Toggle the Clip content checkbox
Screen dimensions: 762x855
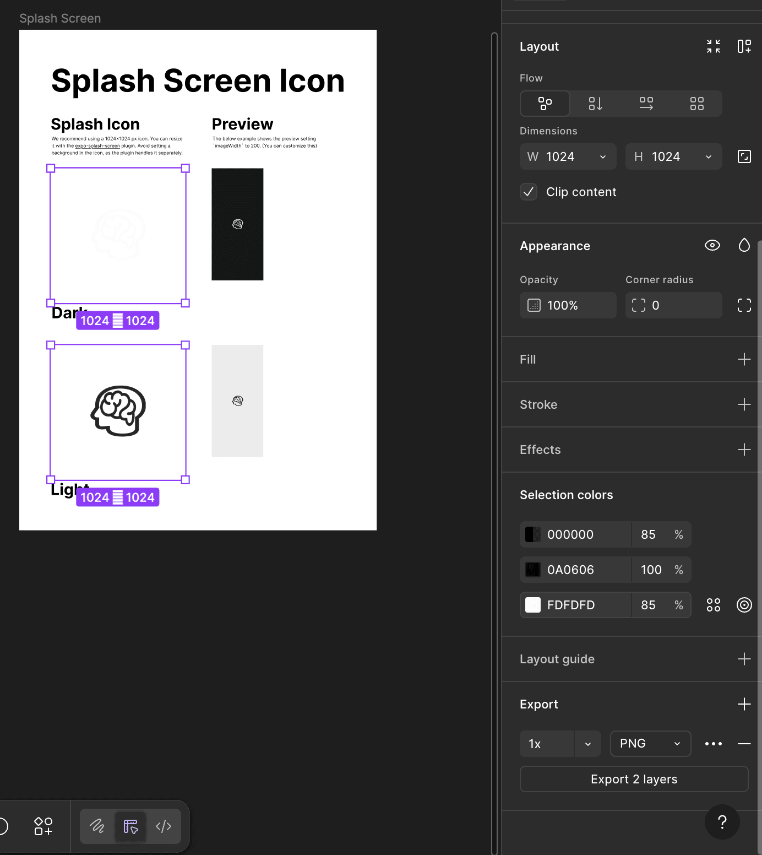coord(529,192)
